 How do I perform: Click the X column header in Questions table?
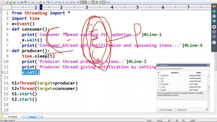pos(158,73)
